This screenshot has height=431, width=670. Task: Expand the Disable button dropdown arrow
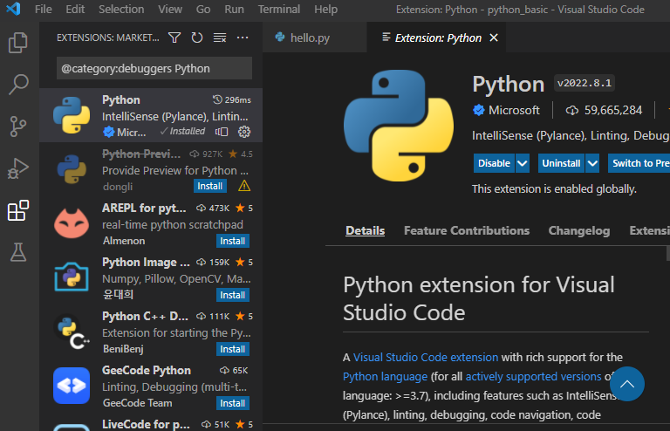(x=523, y=163)
